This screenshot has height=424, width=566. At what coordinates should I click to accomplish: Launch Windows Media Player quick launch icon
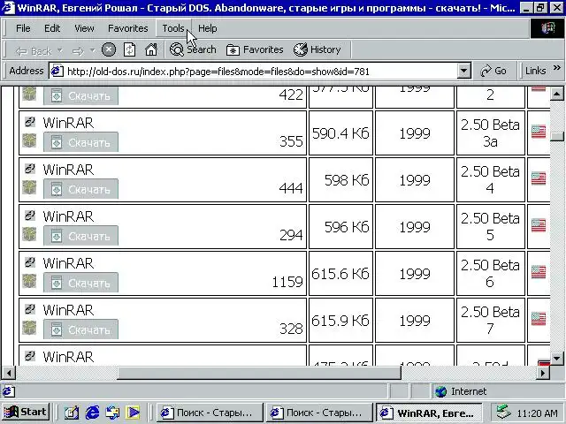133,413
